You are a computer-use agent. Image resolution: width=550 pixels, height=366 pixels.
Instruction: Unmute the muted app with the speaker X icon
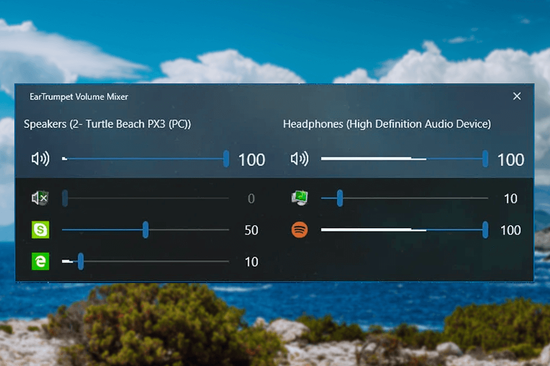coord(40,198)
